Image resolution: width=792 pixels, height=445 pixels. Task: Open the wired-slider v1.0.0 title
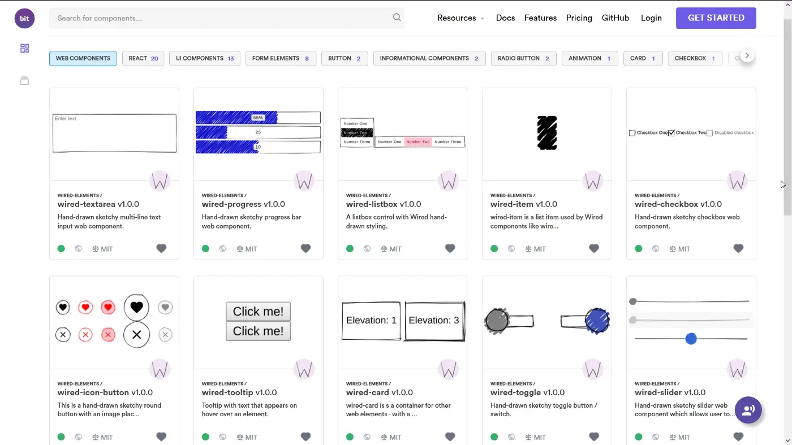pyautogui.click(x=670, y=392)
